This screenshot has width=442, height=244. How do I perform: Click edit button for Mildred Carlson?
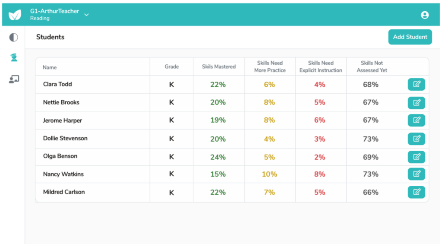point(416,192)
